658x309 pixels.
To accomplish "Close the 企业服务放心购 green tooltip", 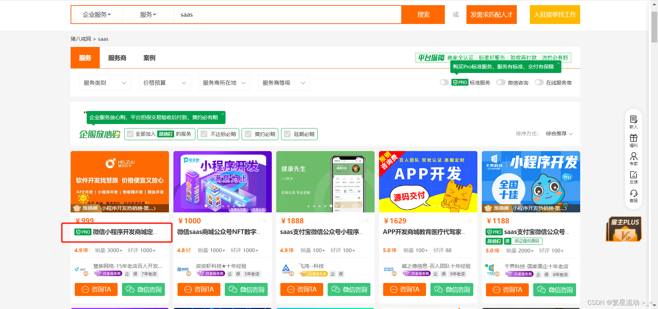I will pos(222,114).
